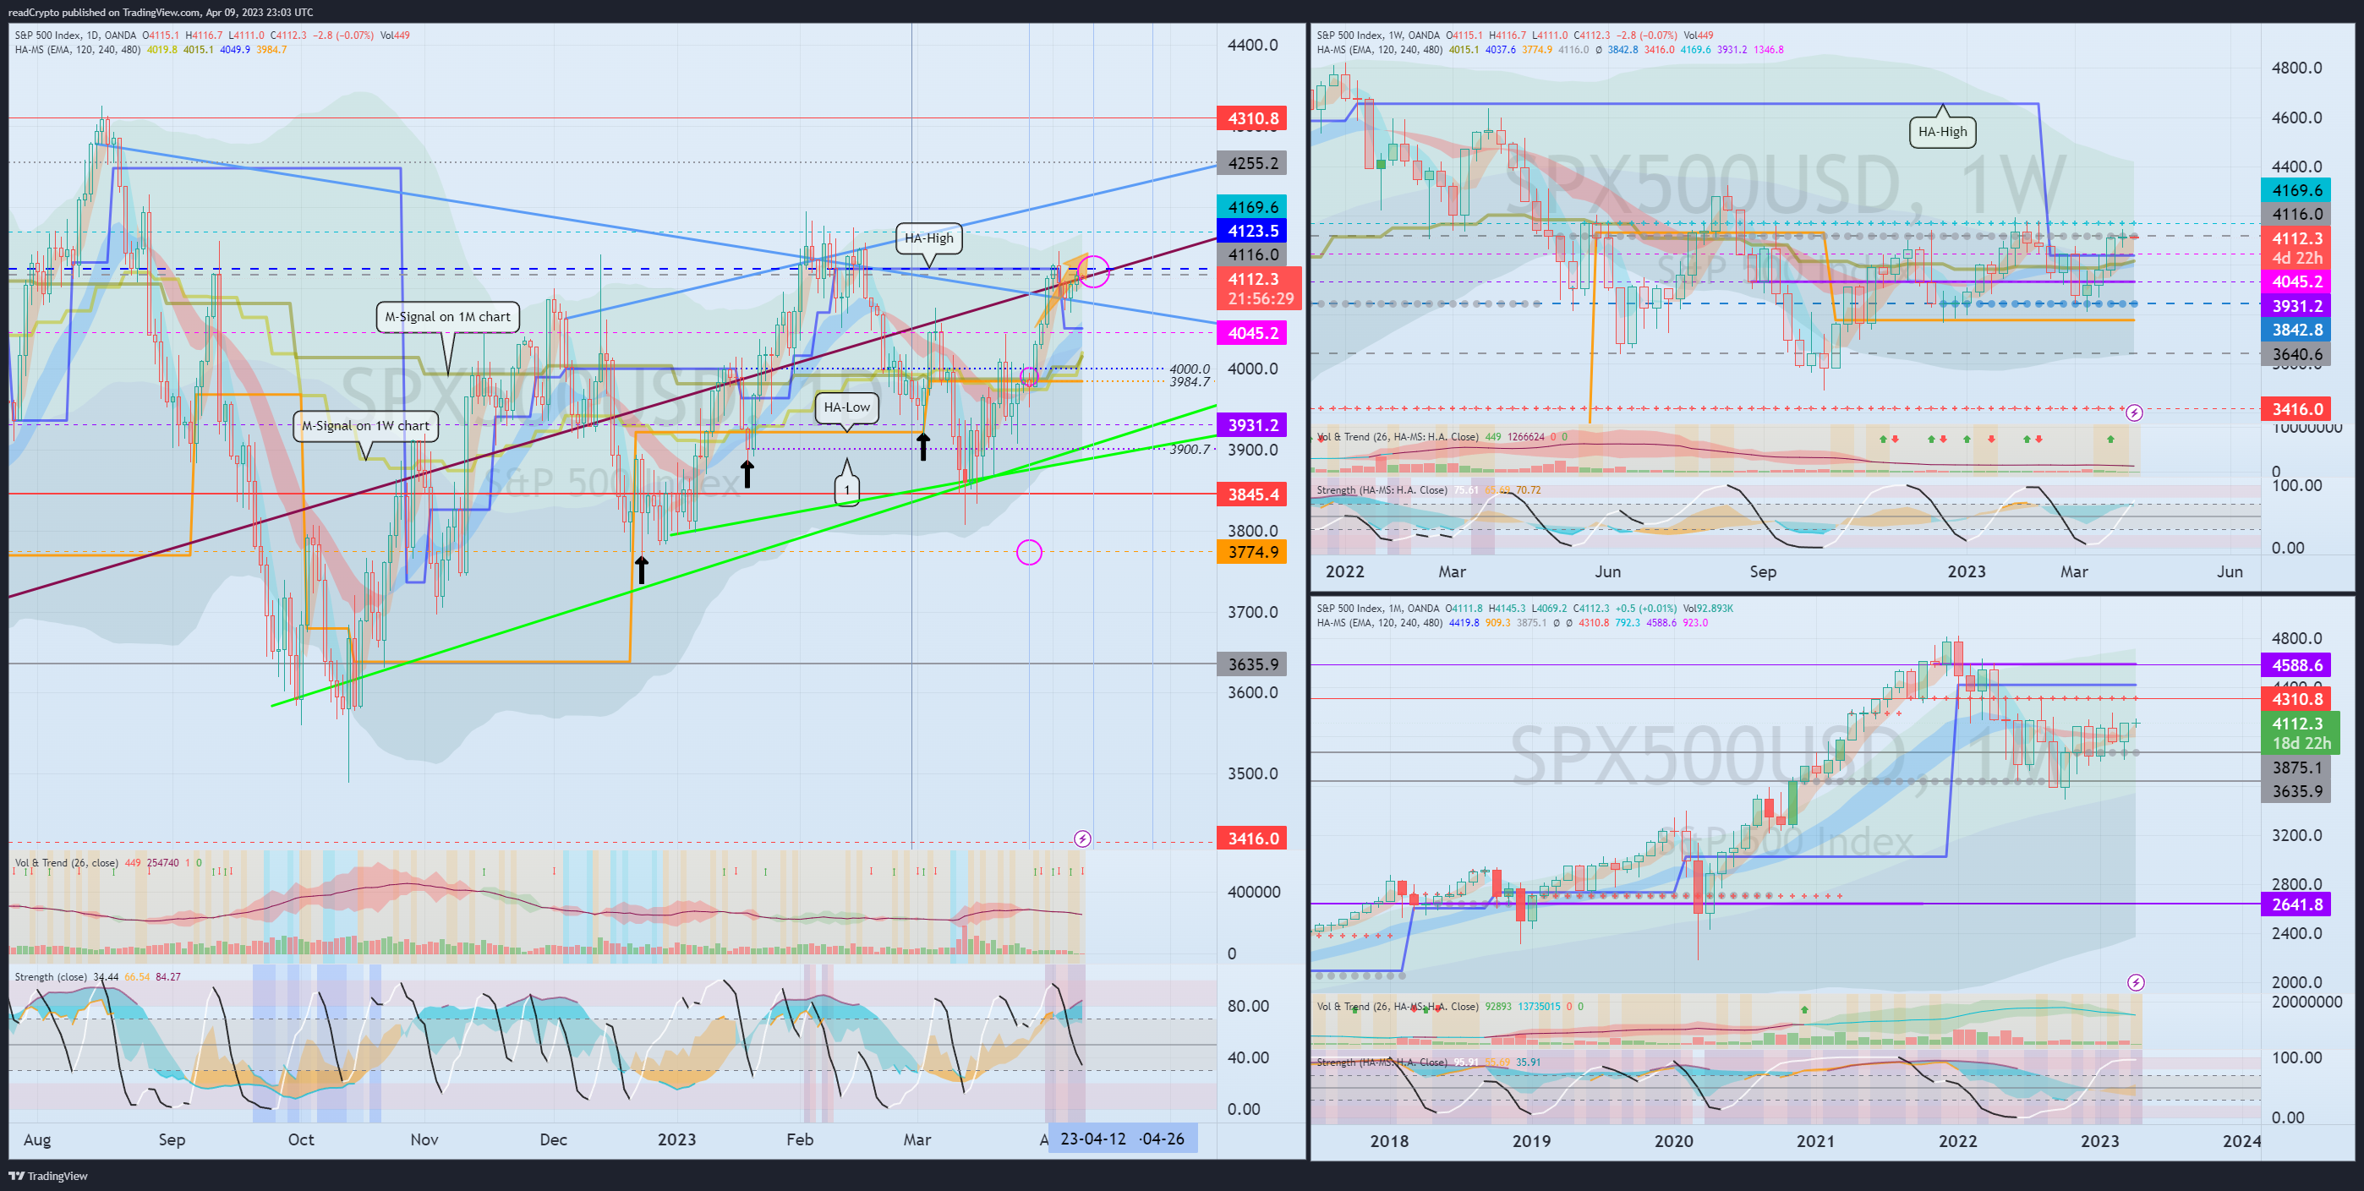Click the 4000.0 dotted line label on daily chart
Image resolution: width=2364 pixels, height=1191 pixels.
tap(1190, 369)
